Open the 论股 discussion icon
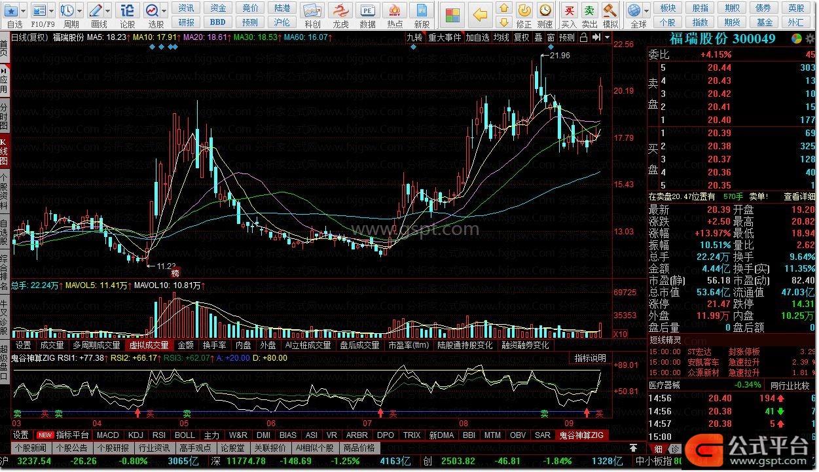The height and width of the screenshot is (472, 819). (128, 10)
